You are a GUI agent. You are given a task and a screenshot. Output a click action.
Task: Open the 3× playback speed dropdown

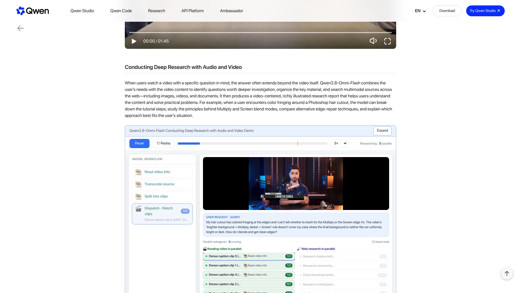click(339, 143)
